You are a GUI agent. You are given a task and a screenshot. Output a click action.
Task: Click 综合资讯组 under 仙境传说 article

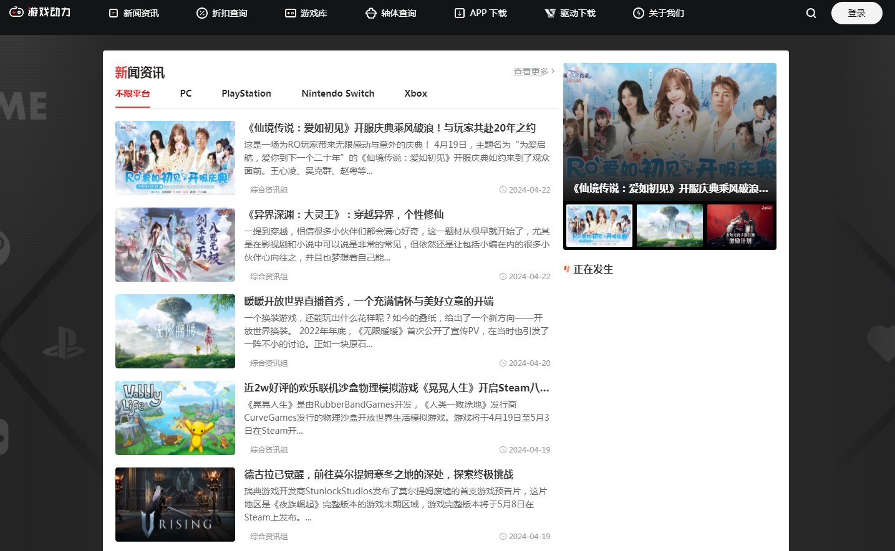[x=269, y=190]
